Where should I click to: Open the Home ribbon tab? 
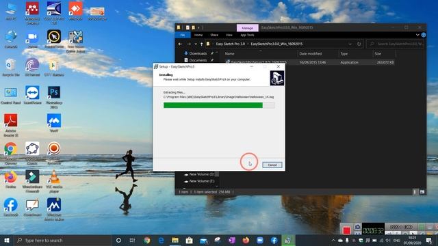198,35
